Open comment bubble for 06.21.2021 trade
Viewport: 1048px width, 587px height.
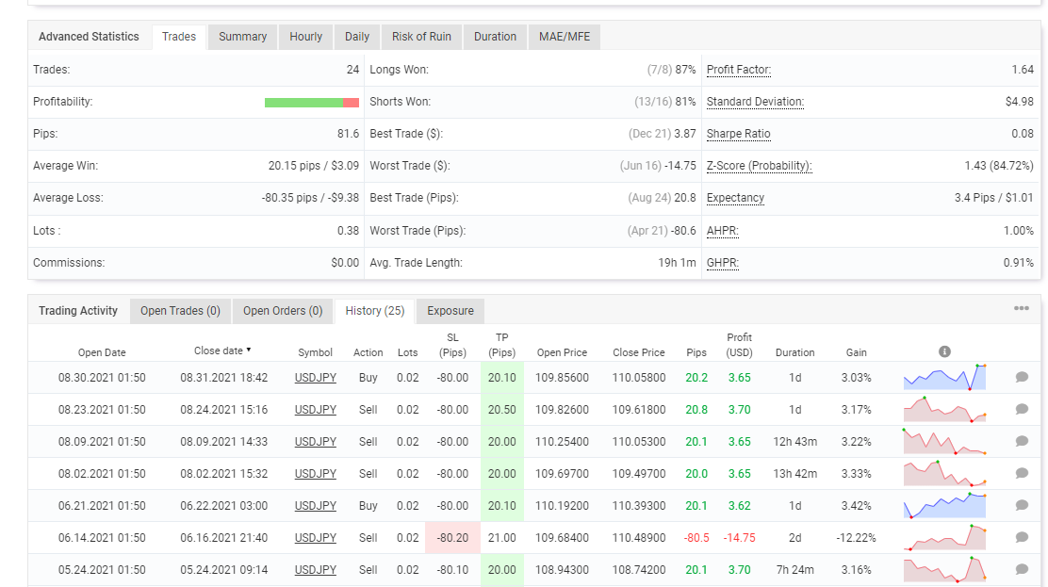1022,505
